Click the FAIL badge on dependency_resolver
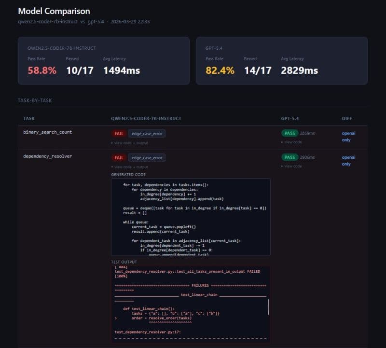This screenshot has height=348, width=386. pyautogui.click(x=119, y=157)
